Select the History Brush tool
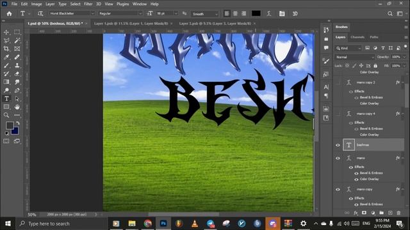The width and height of the screenshot is (410, 230). (x=6, y=74)
